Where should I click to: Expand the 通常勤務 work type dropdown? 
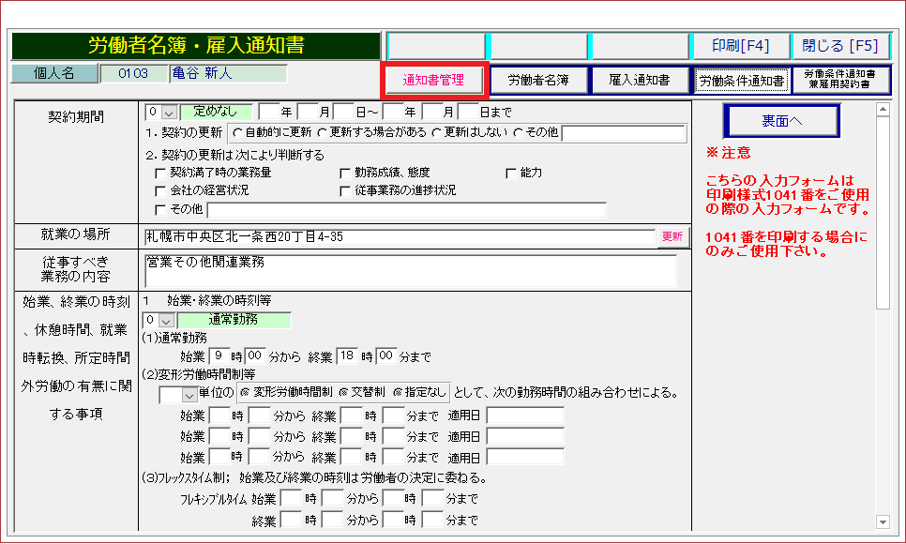(168, 321)
